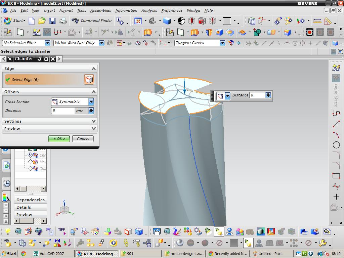Click the Select Edge cube icon

click(89, 80)
